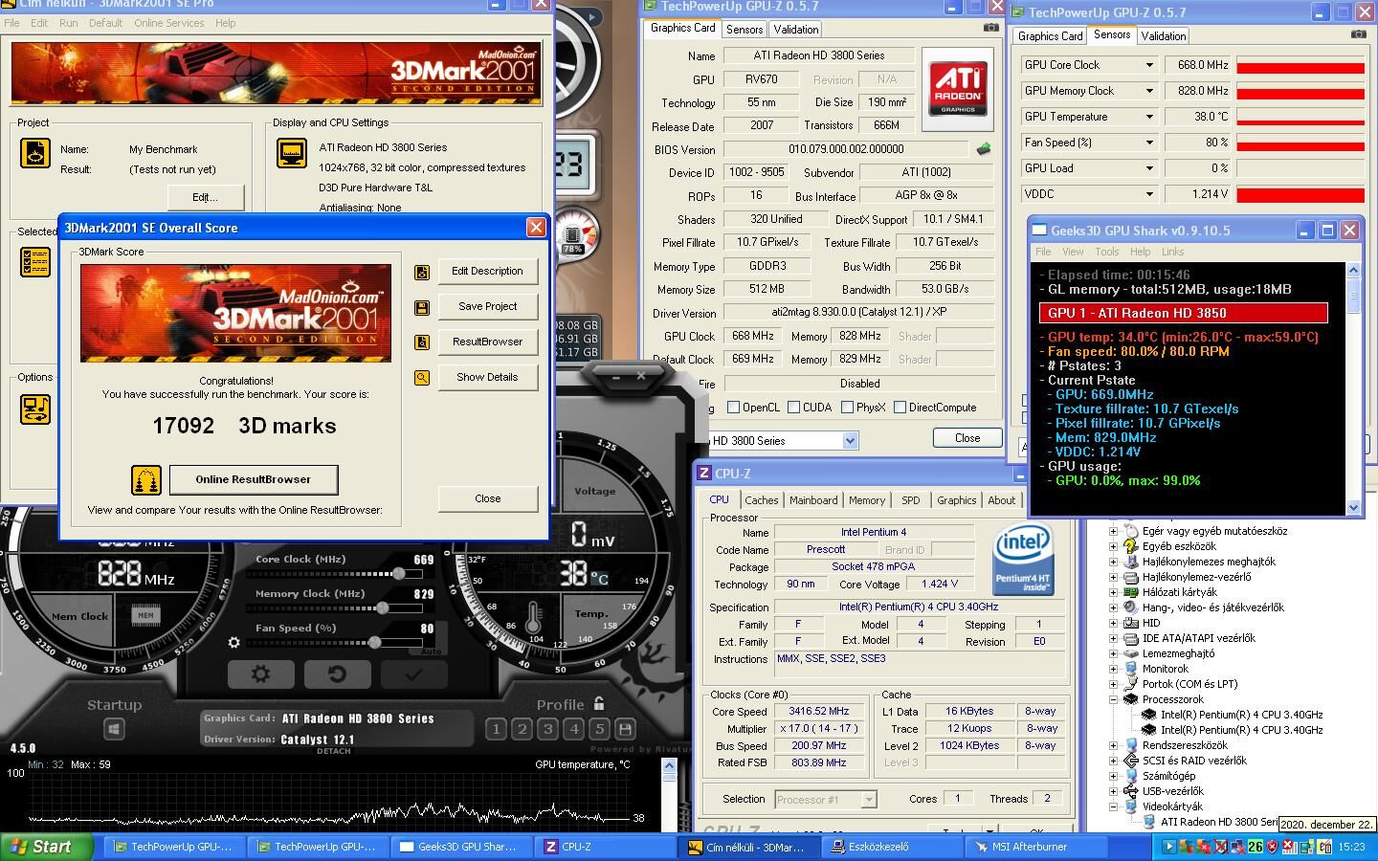Click camera icon in GPU-Z Sensors window
Image resolution: width=1378 pixels, height=861 pixels.
1358,34
